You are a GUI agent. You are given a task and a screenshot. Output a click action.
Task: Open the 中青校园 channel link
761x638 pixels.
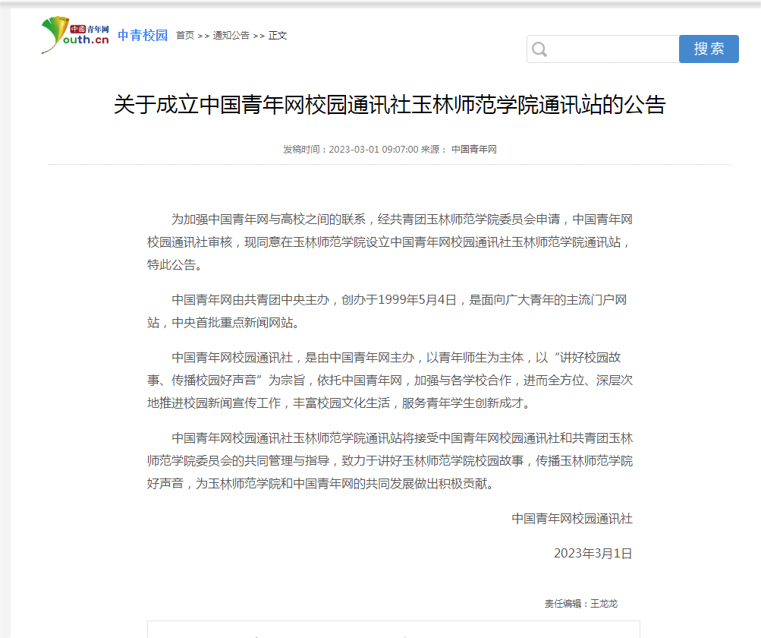pos(143,35)
